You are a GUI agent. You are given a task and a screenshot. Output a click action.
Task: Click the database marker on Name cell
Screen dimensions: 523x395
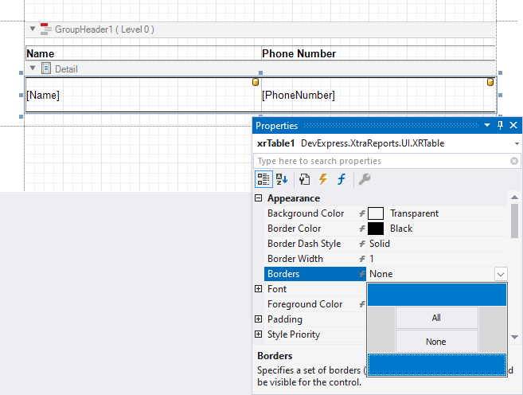click(x=256, y=82)
